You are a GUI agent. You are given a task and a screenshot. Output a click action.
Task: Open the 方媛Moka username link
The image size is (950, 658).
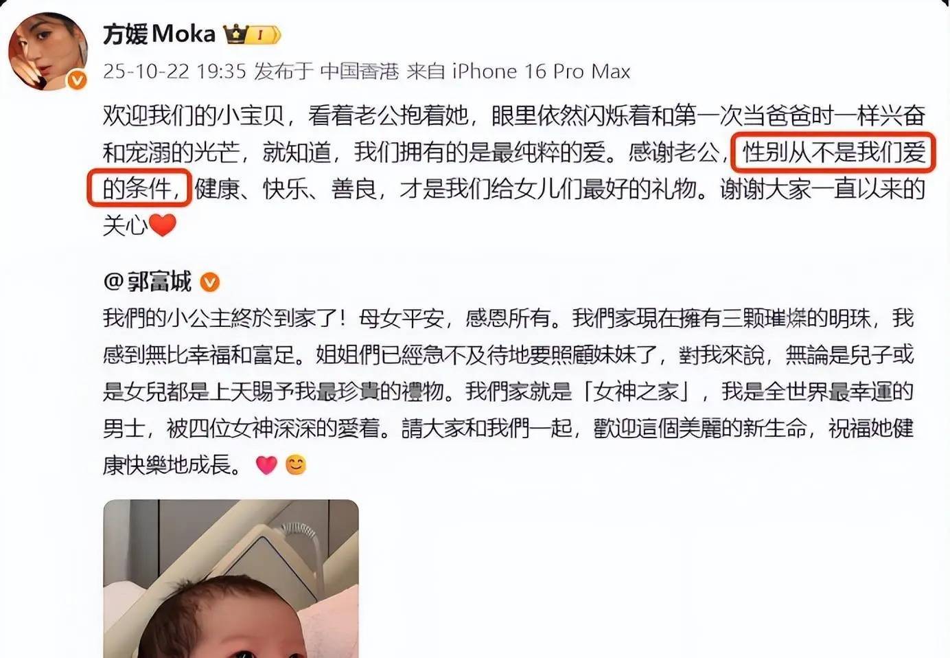coord(159,34)
